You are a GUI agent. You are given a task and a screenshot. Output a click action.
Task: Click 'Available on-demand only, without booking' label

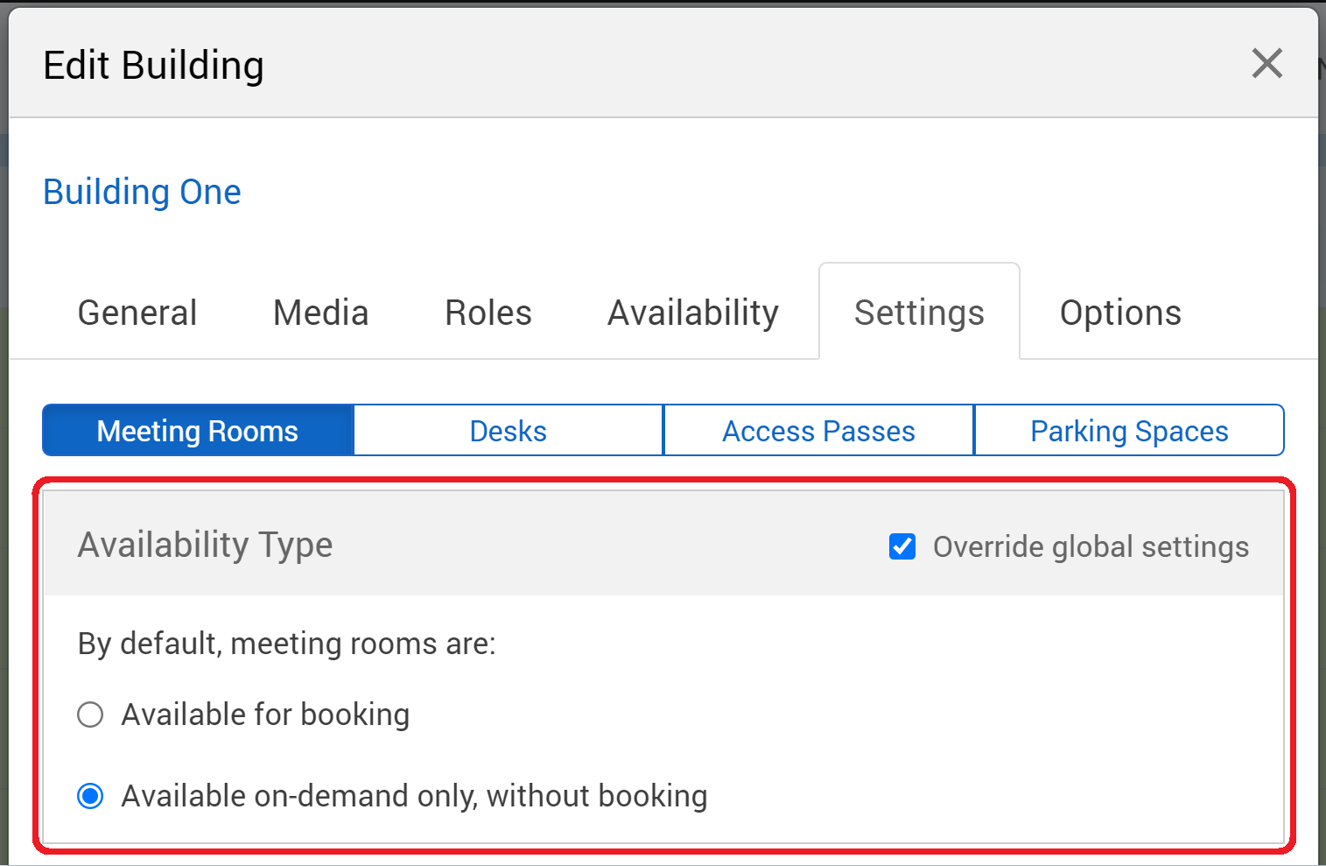pyautogui.click(x=414, y=796)
